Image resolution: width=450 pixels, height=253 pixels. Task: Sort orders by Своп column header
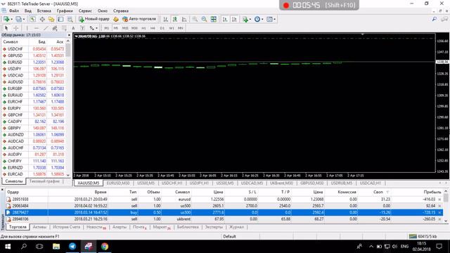pyautogui.click(x=378, y=192)
